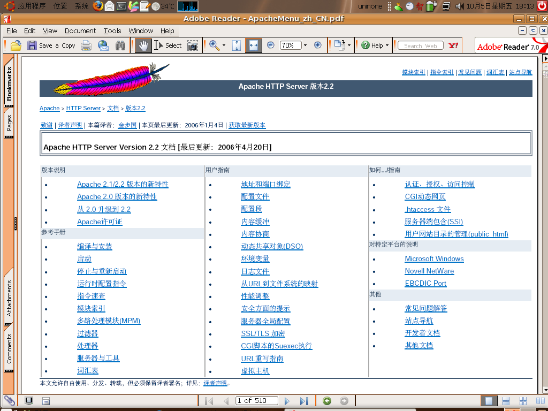Click the full screen monitor icon in status bar
This screenshot has width=548, height=411.
pos(29,401)
